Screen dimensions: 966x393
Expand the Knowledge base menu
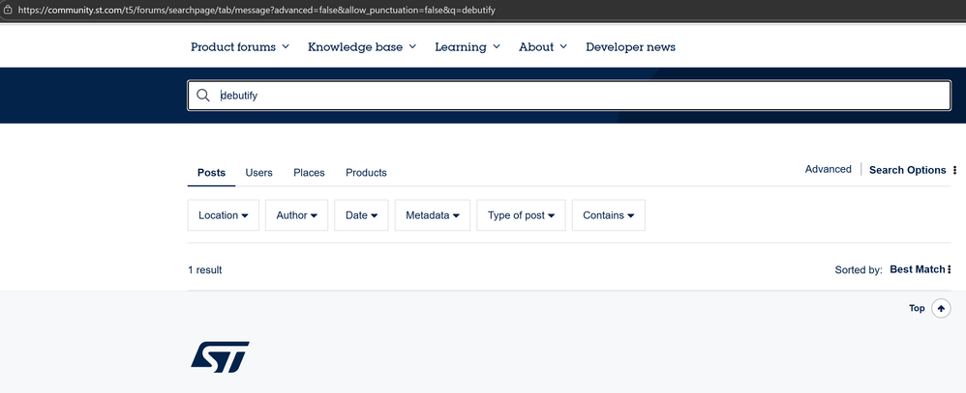(x=362, y=46)
